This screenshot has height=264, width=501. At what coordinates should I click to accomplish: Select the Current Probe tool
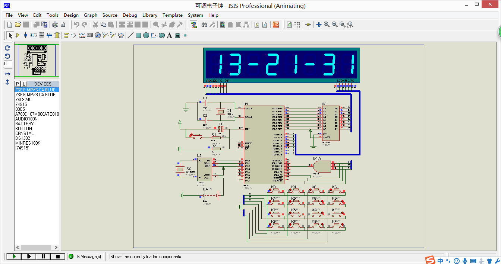pos(113,35)
